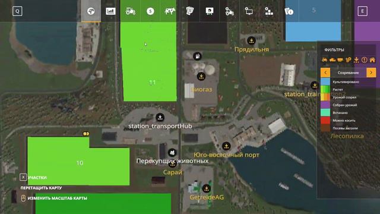Click the orange Урожай созрел swatch
The width and height of the screenshot is (380, 214).
(325, 97)
